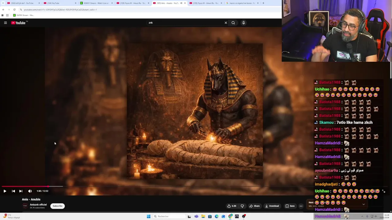Click the znk search input field
Viewport: 392px width, 220px height.
[185, 23]
